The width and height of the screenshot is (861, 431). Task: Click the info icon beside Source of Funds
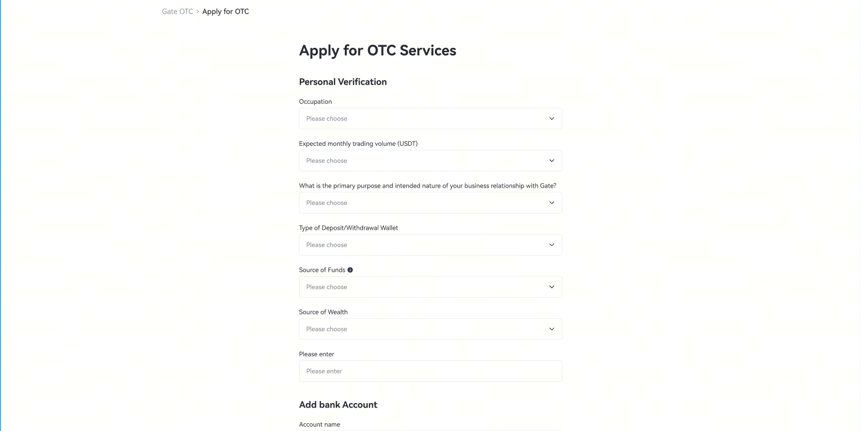tap(350, 270)
